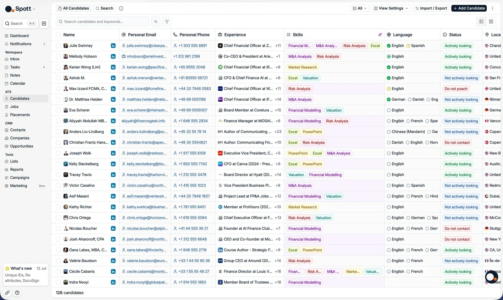Open Indra Nooyi's LinkedIn icon
503x300 pixels.
[113, 282]
